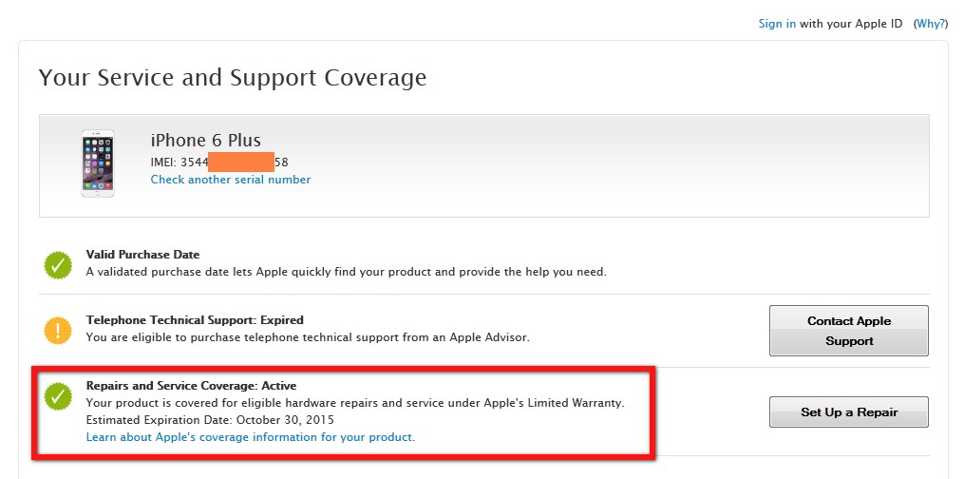Click the Apple's Limited Warranty coverage sentence
The image size is (964, 479).
(354, 403)
